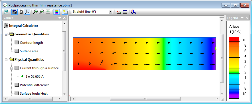Toggle the Potential difference checkbox

(x=17, y=85)
